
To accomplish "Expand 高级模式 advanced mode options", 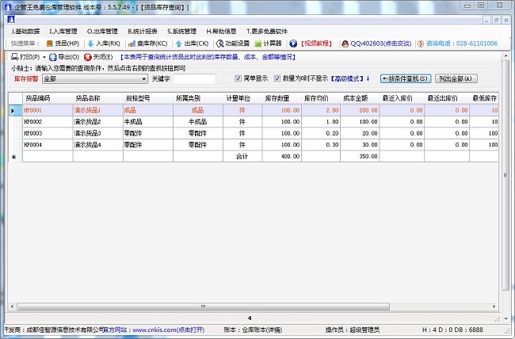I will point(349,78).
